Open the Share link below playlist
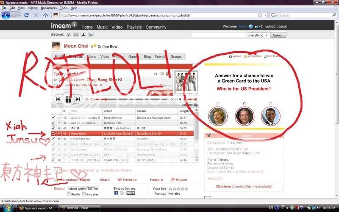 point(105,179)
